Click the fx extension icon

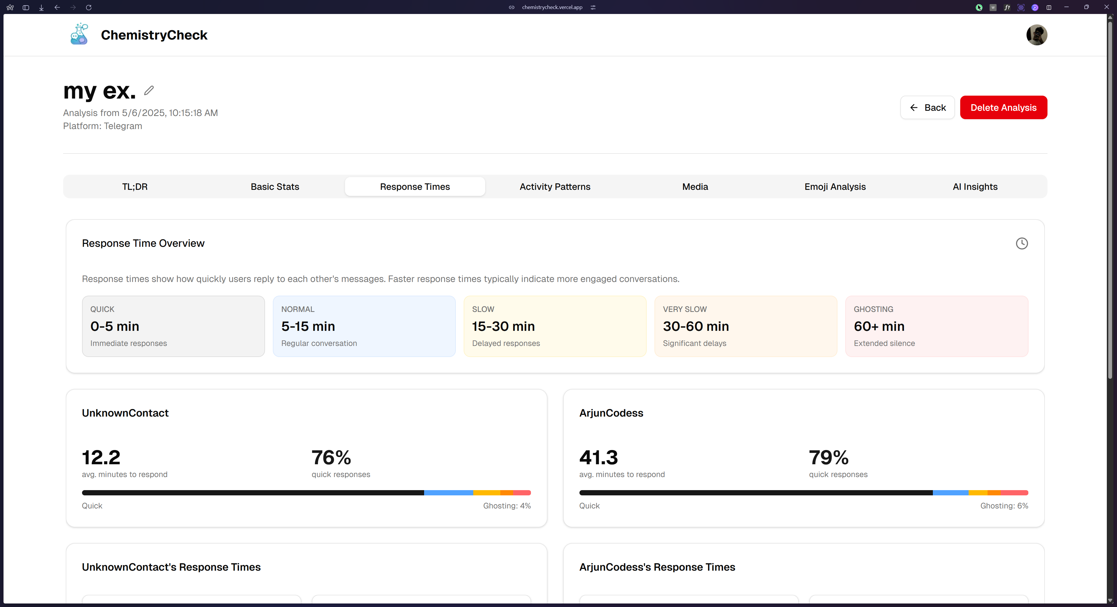tap(1007, 7)
